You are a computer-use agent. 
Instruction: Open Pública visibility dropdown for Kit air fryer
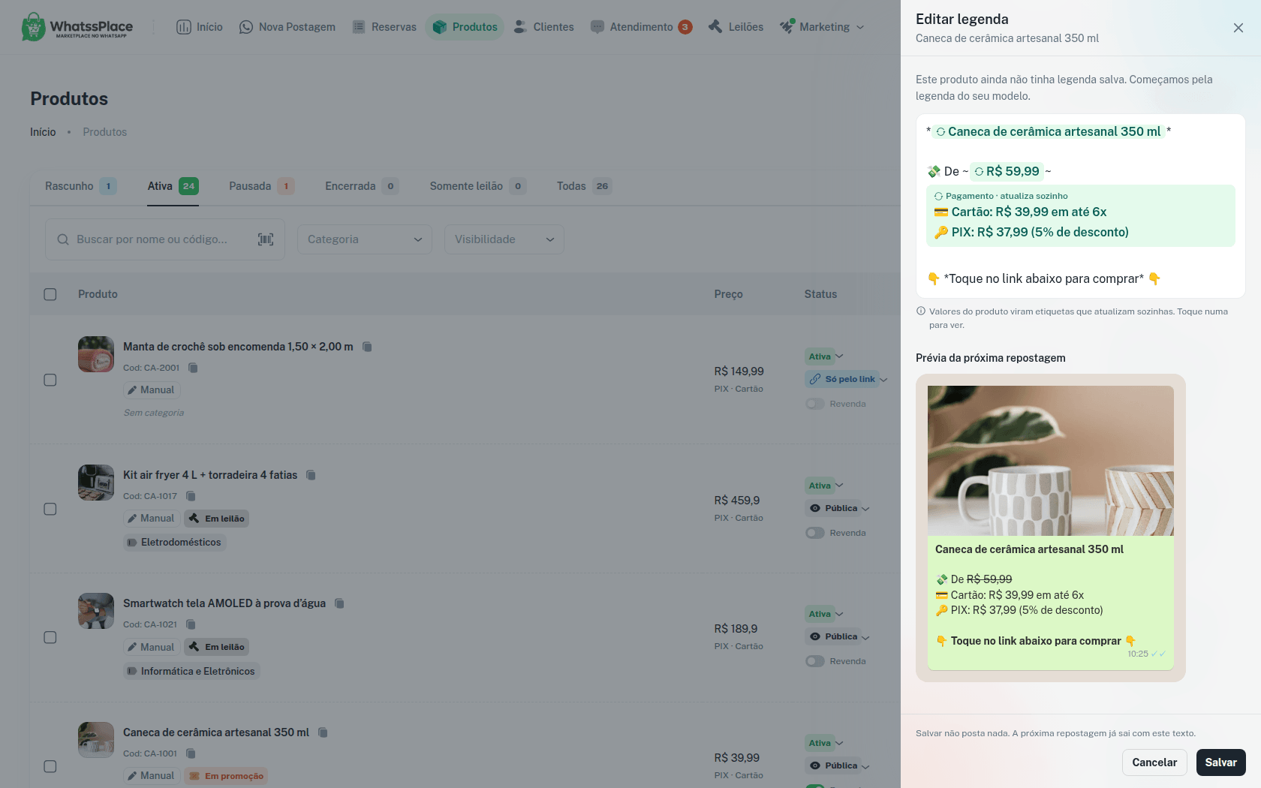[x=838, y=508]
